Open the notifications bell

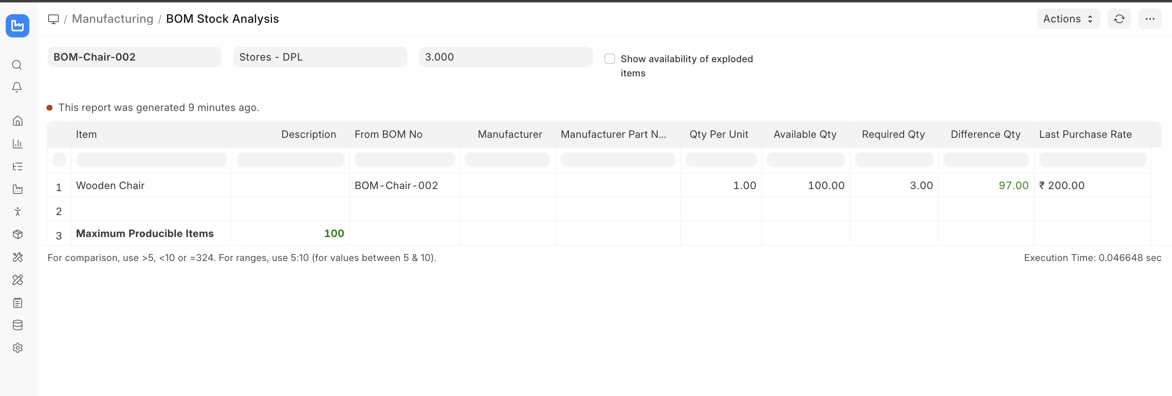click(17, 87)
